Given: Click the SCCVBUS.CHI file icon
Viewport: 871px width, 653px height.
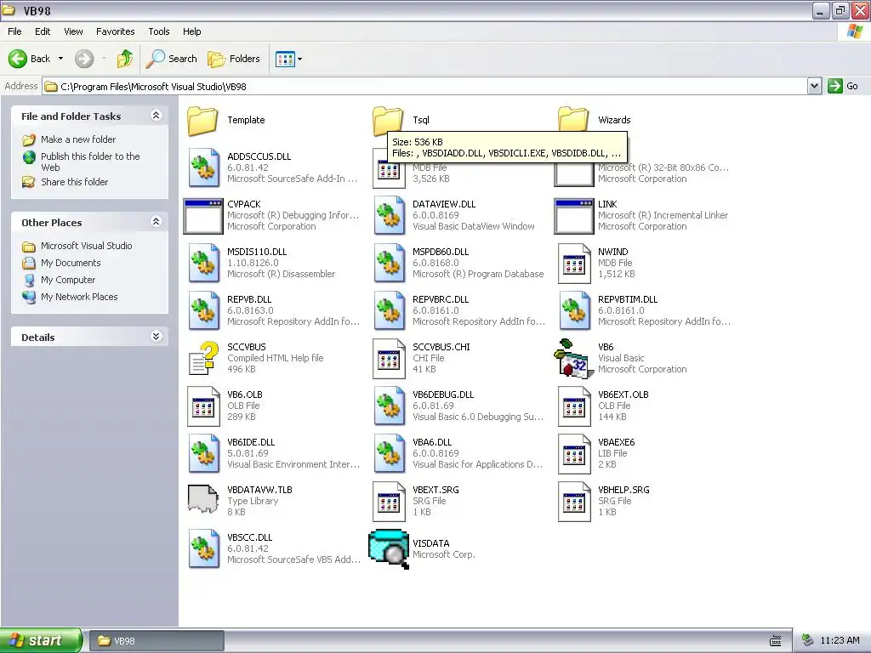Looking at the screenshot, I should (x=389, y=359).
